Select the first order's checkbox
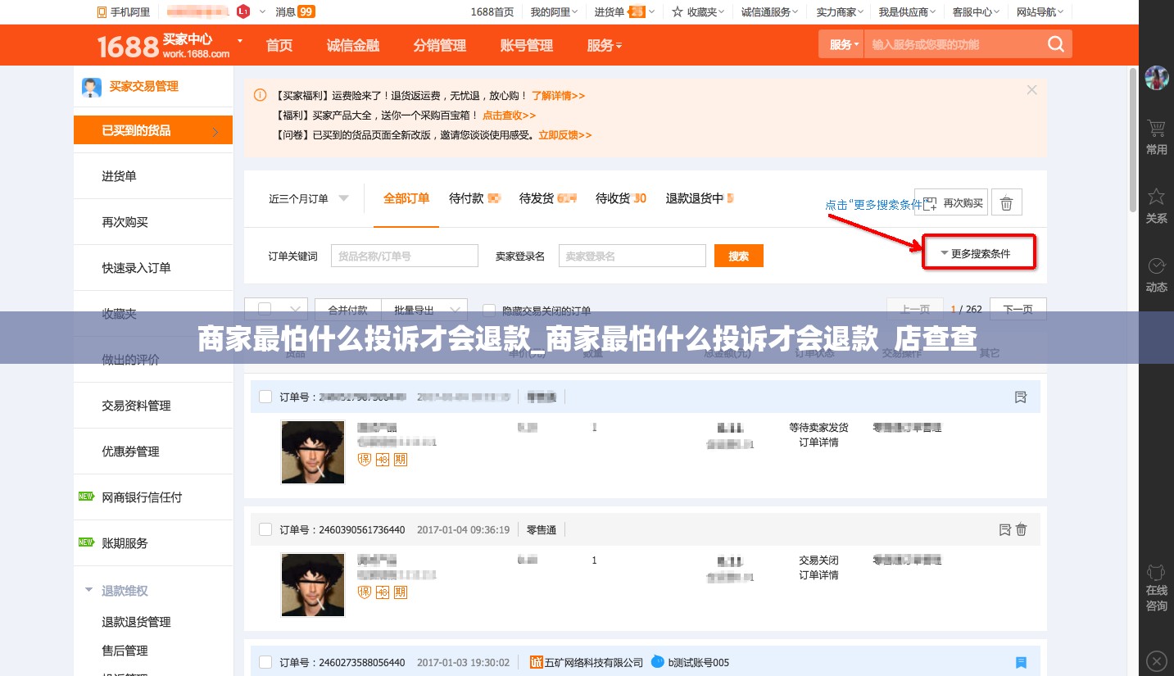The height and width of the screenshot is (676, 1174). point(265,397)
